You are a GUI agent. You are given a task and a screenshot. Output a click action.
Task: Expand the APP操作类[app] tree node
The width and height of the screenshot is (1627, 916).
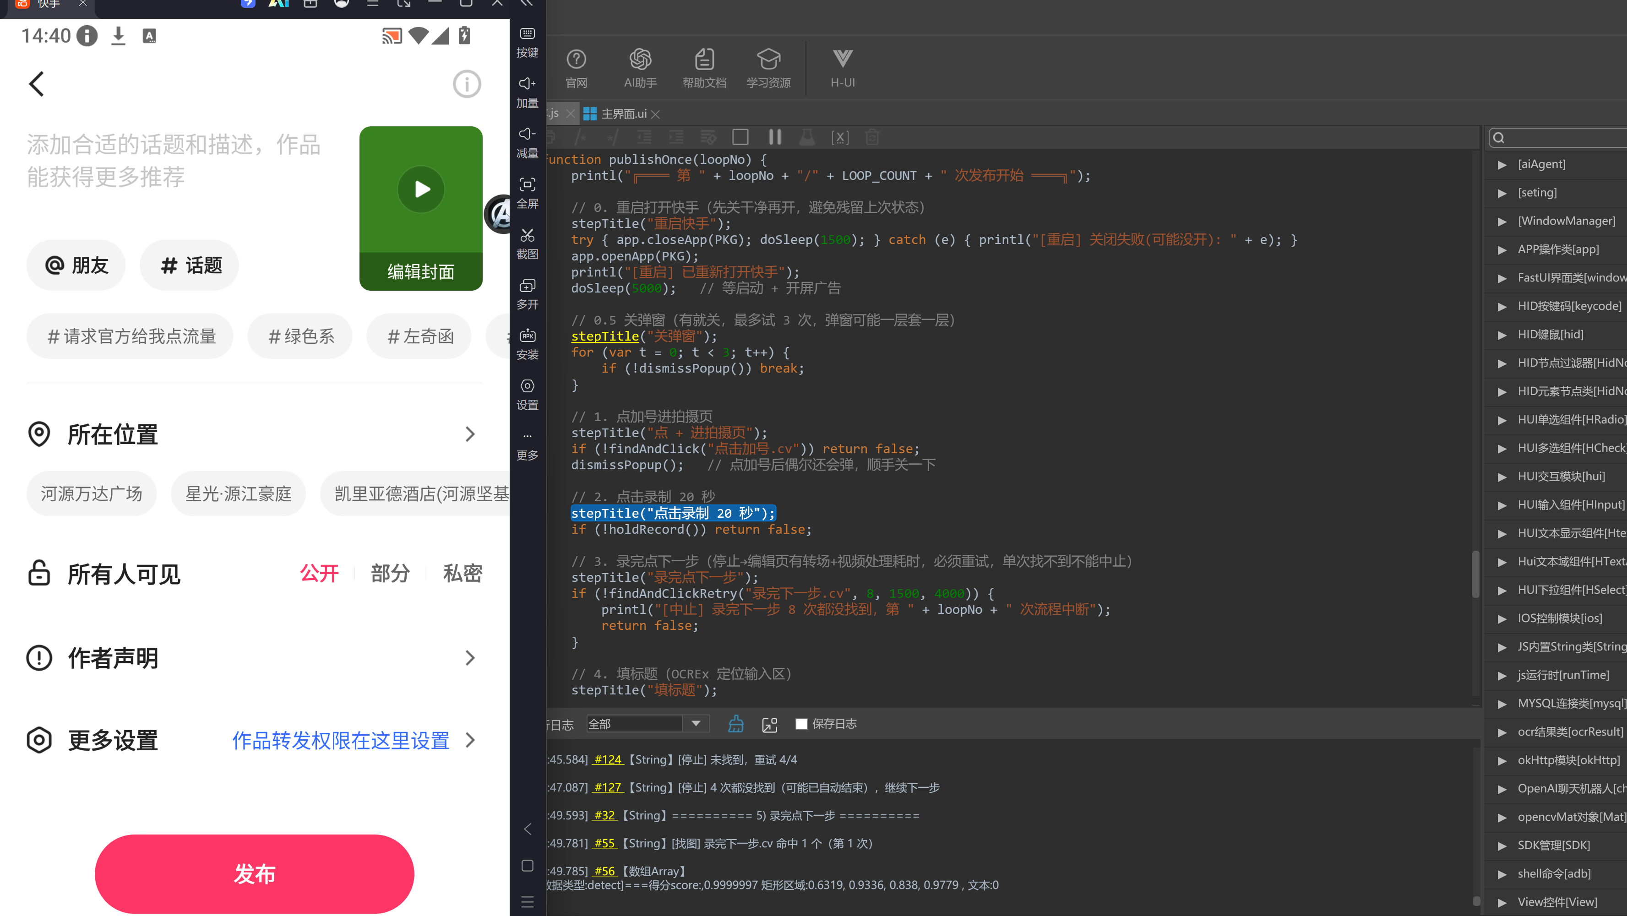point(1502,249)
